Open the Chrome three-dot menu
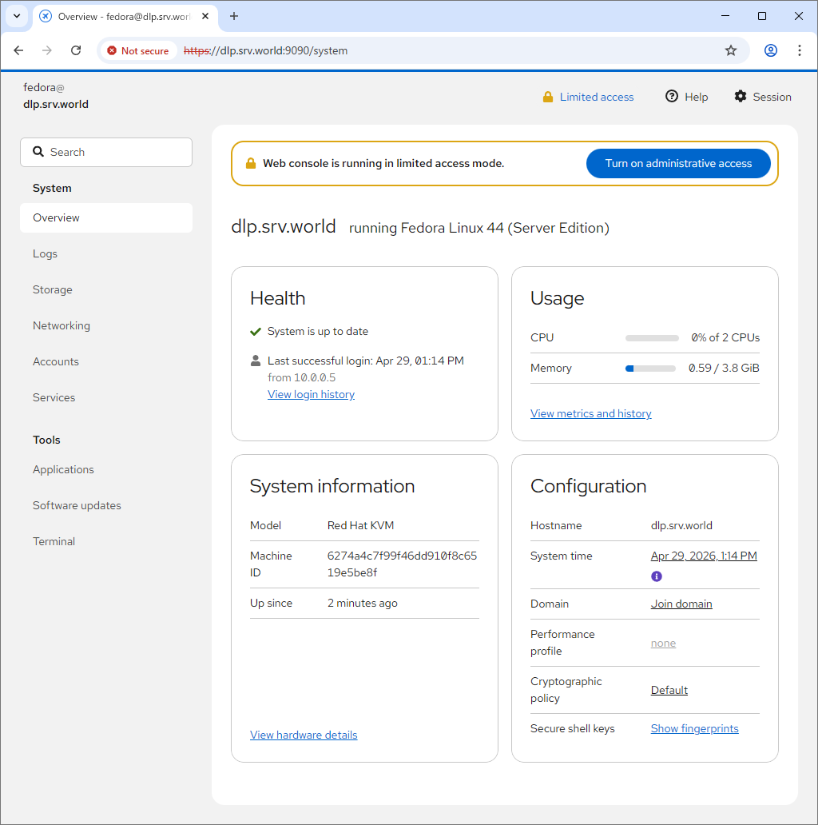Image resolution: width=818 pixels, height=825 pixels. tap(800, 50)
